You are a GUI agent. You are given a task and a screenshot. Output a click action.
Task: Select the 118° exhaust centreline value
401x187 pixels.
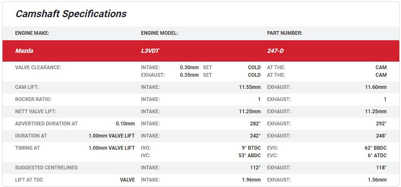pyautogui.click(x=381, y=168)
